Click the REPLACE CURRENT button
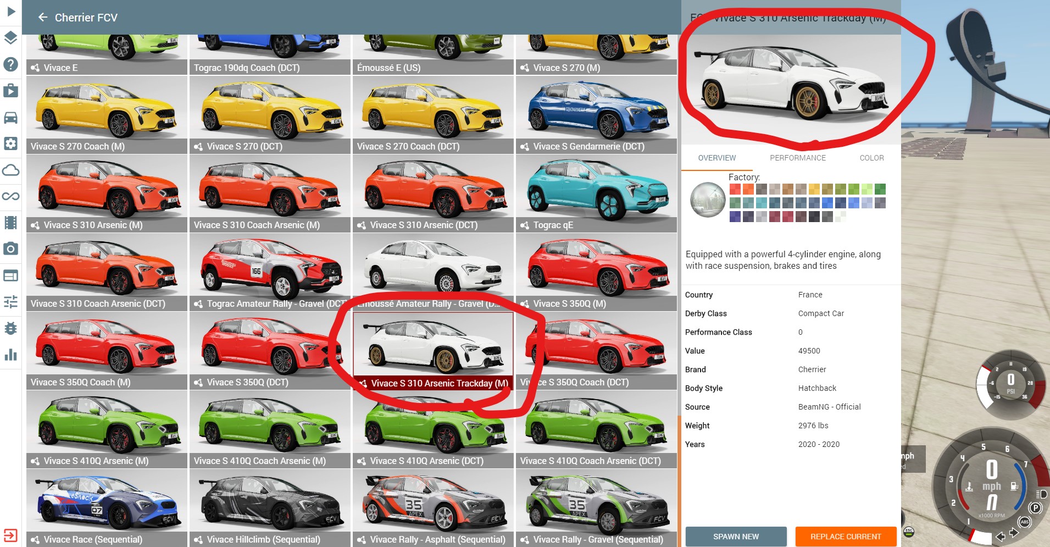The width and height of the screenshot is (1050, 547). [x=846, y=537]
